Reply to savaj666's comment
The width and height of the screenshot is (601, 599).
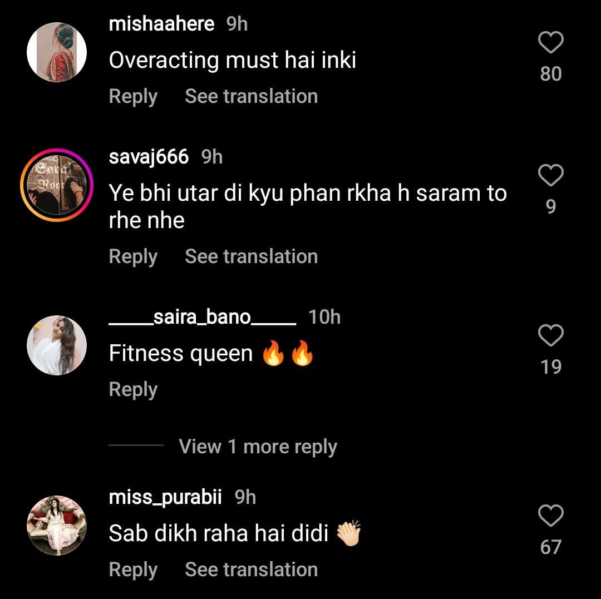133,256
